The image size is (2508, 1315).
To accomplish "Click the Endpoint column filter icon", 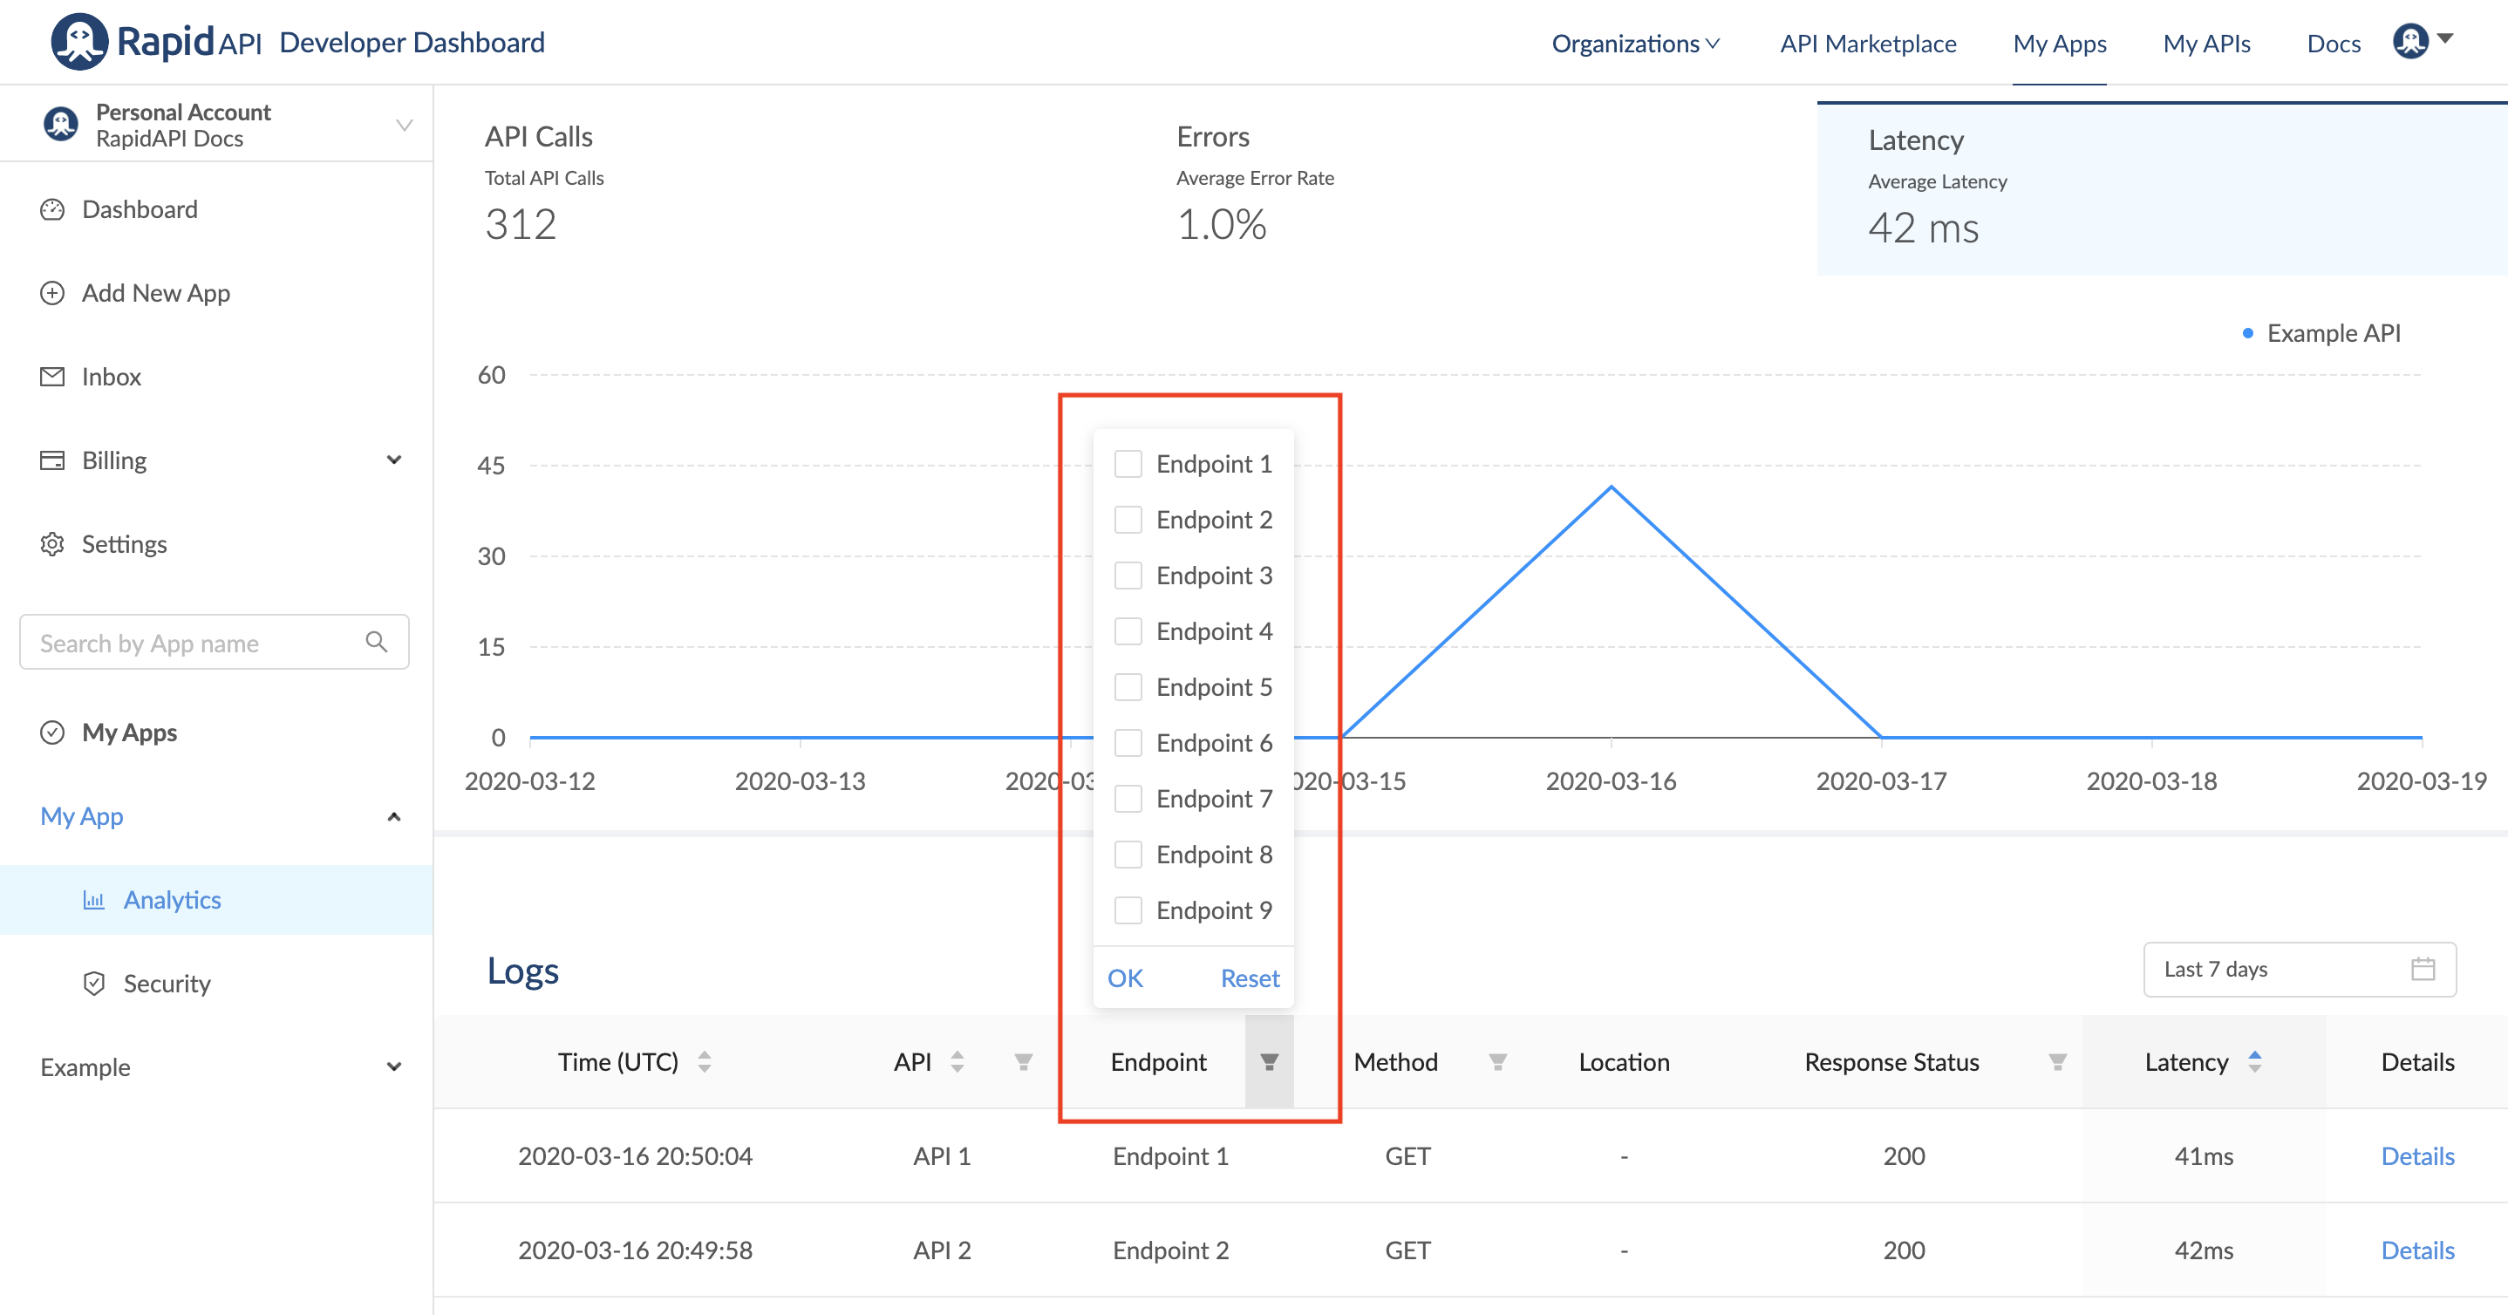I will 1269,1062.
